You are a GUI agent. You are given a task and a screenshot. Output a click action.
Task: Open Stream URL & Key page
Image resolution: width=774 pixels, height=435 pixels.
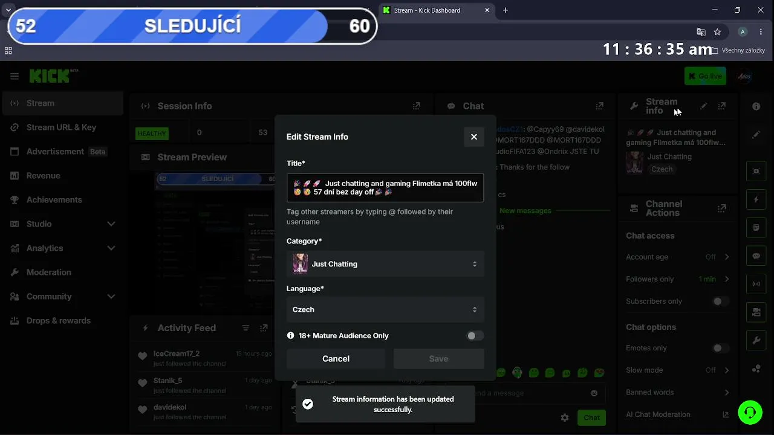tap(63, 127)
